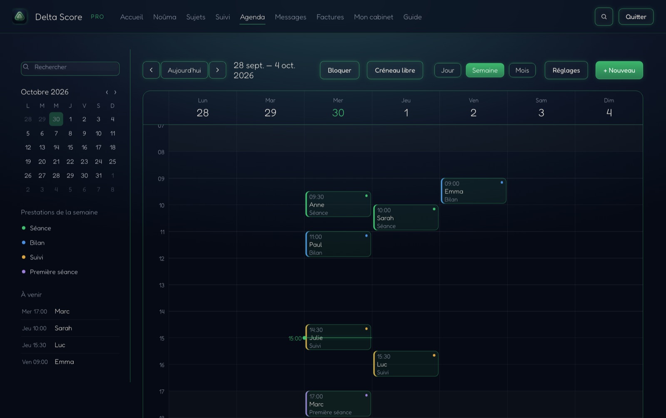666x418 pixels.
Task: Go to previous week with left arrow
Action: point(151,70)
